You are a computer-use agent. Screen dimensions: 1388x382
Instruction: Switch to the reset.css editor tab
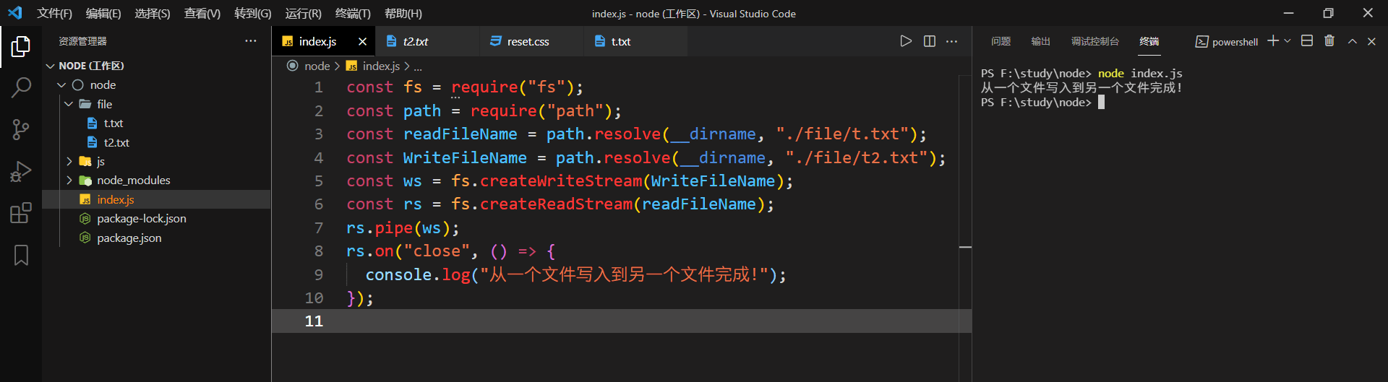531,41
